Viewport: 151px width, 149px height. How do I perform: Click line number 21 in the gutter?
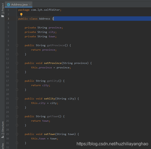coord(8,99)
